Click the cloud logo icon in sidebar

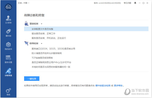(8, 7)
